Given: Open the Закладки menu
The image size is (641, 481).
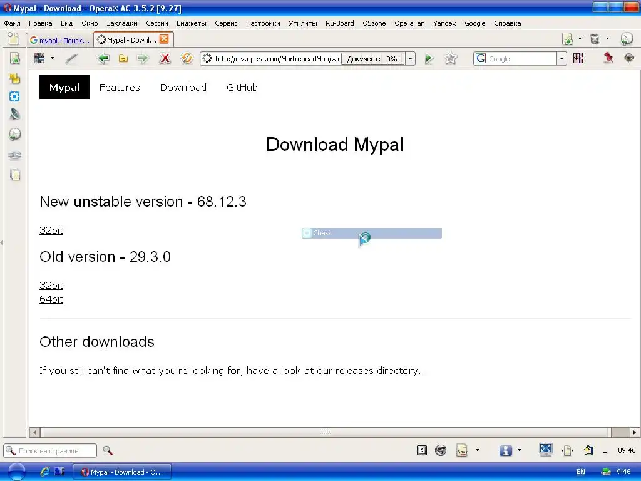Looking at the screenshot, I should click(122, 23).
